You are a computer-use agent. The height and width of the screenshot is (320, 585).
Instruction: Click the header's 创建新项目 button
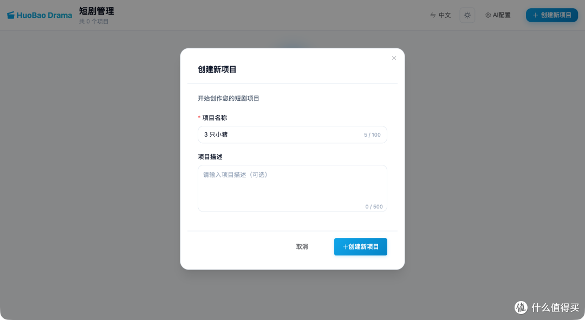(552, 15)
